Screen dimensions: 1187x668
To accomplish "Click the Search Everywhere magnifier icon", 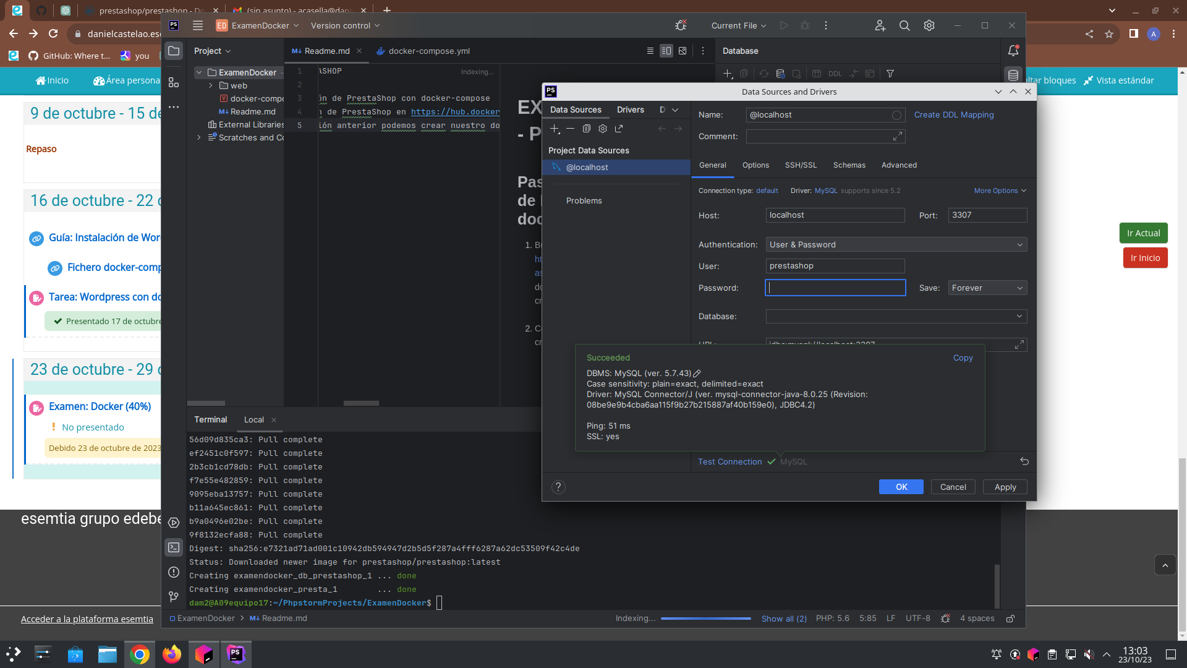I will tap(904, 25).
